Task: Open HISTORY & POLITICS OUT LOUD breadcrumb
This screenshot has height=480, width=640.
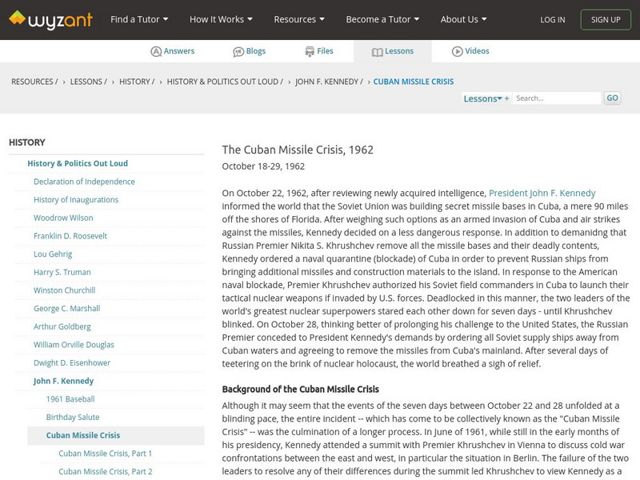Action: [x=225, y=82]
